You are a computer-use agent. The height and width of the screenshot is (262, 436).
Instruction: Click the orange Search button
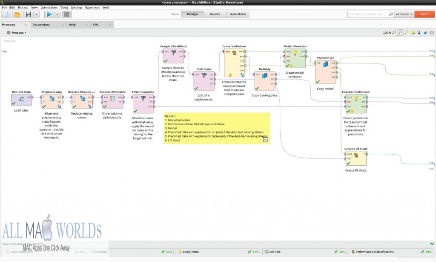pyautogui.click(x=425, y=14)
